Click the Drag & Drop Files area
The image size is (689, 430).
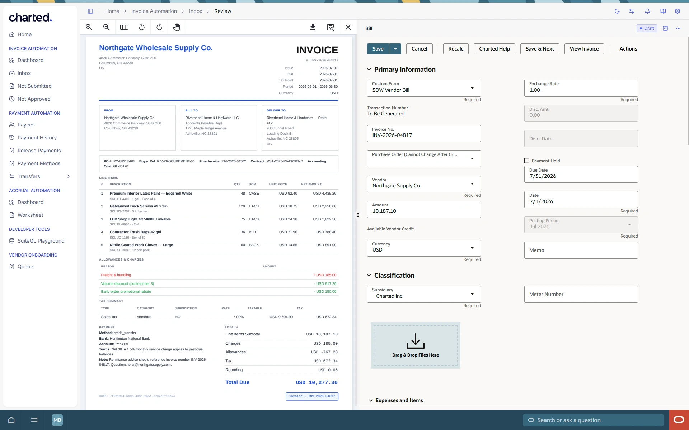point(416,345)
